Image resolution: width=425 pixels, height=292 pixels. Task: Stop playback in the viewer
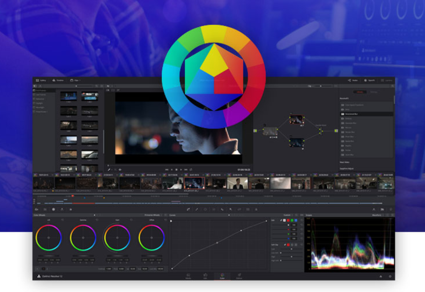click(x=176, y=170)
